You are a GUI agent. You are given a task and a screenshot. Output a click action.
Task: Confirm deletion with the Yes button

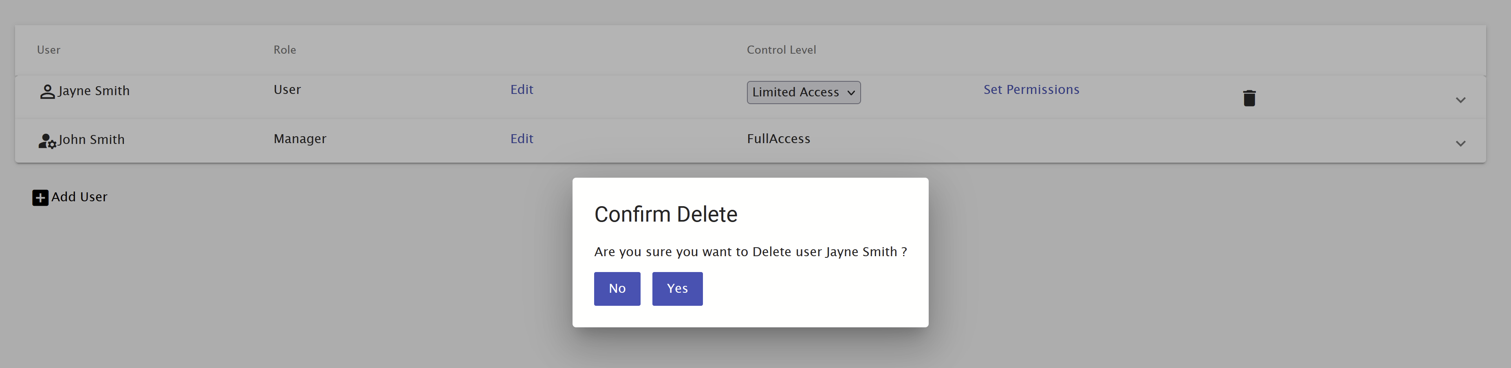678,288
